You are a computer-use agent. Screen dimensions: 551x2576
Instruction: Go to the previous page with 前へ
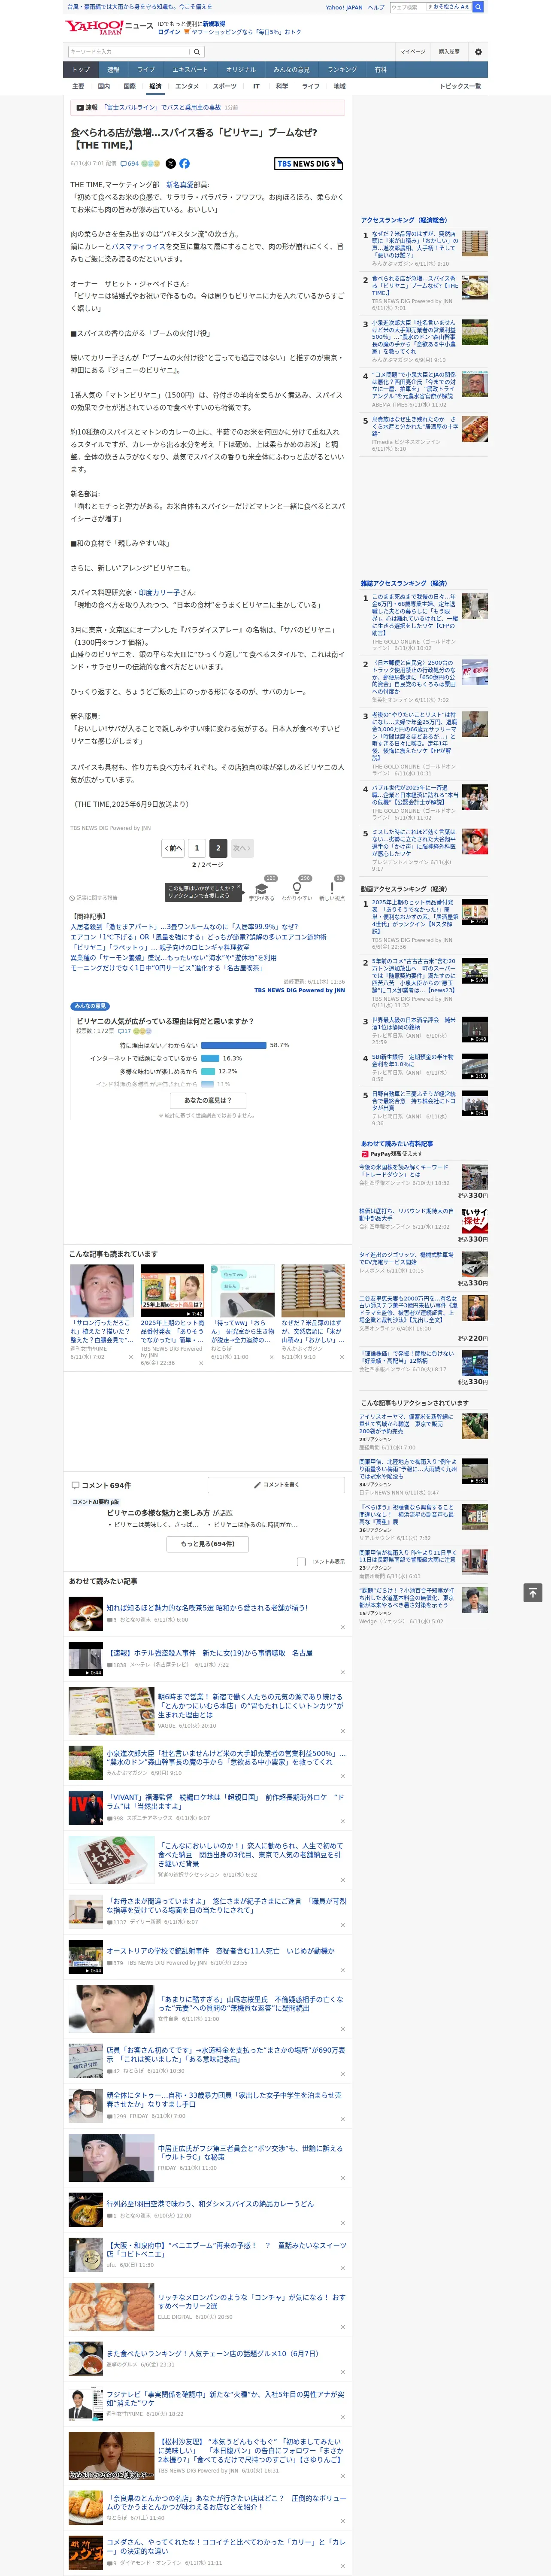tap(174, 848)
